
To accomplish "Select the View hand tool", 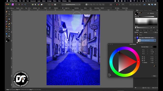I will (7, 12).
